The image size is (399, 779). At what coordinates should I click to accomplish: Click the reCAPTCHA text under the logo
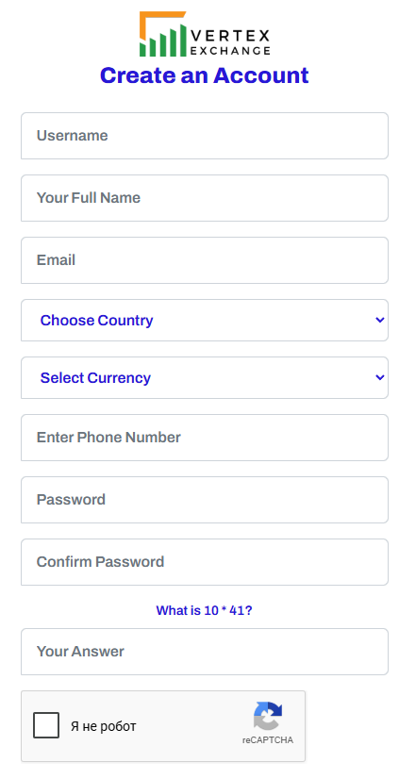coord(268,740)
